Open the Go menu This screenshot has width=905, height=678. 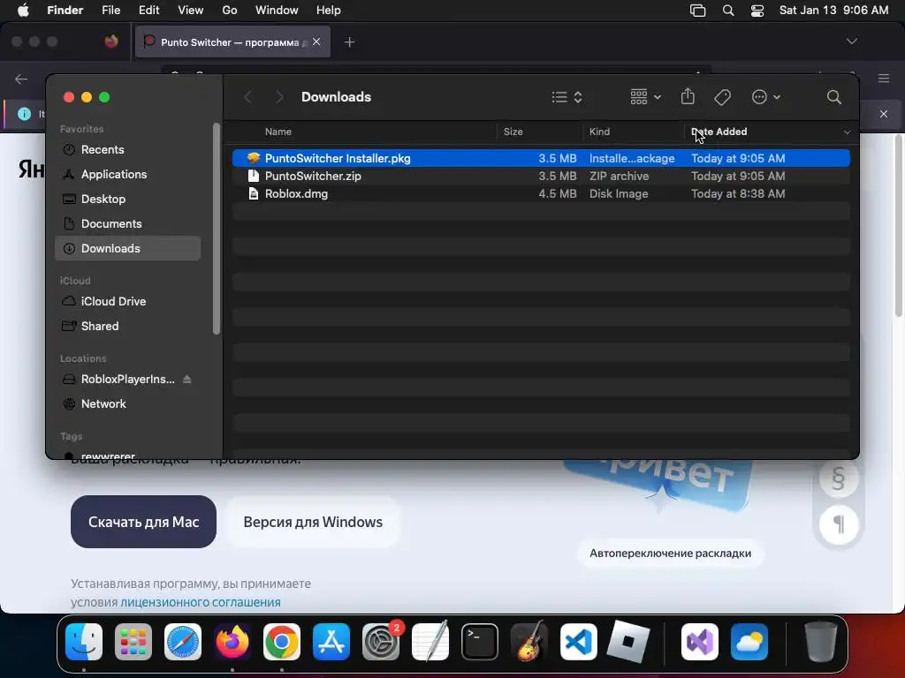pyautogui.click(x=230, y=11)
